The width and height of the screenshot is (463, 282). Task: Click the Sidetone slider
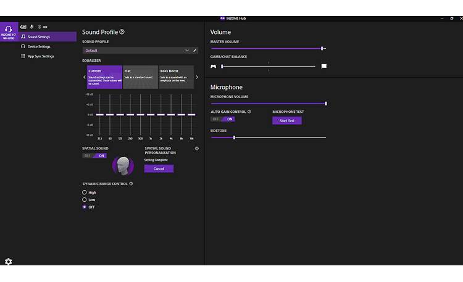[269, 138]
